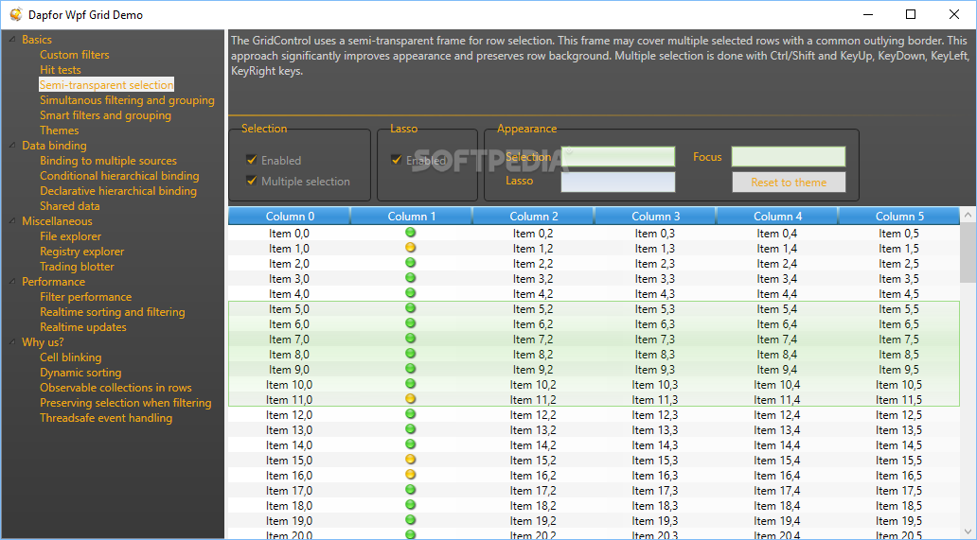Image resolution: width=977 pixels, height=540 pixels.
Task: Sort by Column 1 header
Action: pos(412,216)
